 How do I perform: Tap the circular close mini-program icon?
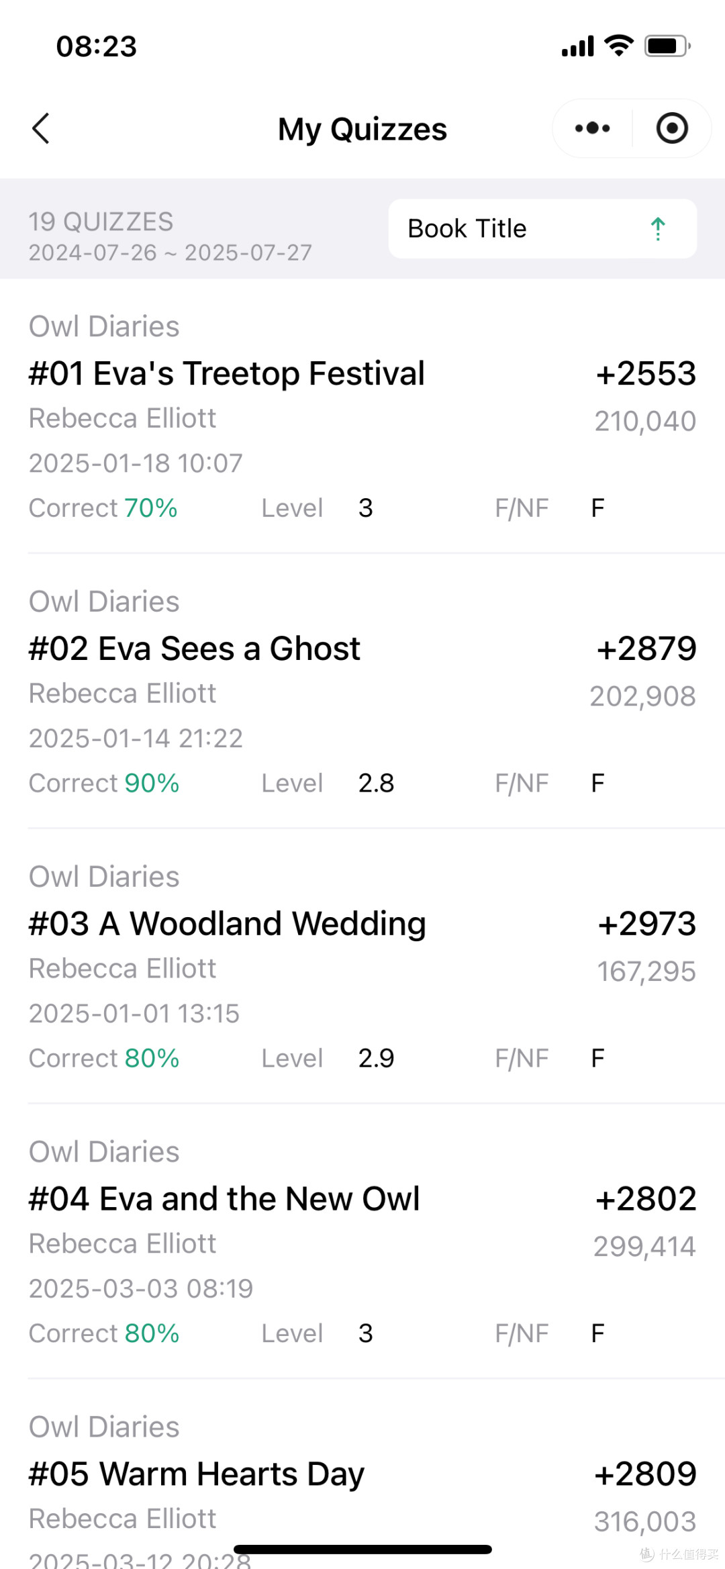pyautogui.click(x=672, y=128)
